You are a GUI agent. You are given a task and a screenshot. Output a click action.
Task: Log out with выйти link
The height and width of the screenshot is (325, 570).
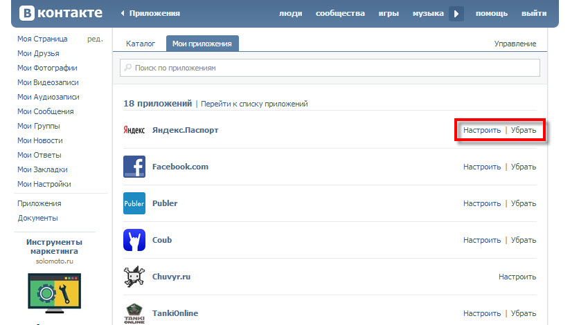coord(534,13)
